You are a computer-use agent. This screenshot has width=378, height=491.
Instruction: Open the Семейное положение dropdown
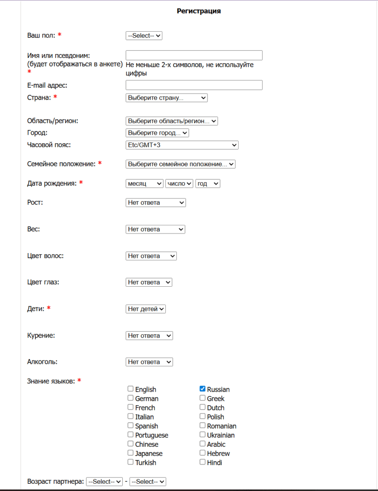pos(180,164)
